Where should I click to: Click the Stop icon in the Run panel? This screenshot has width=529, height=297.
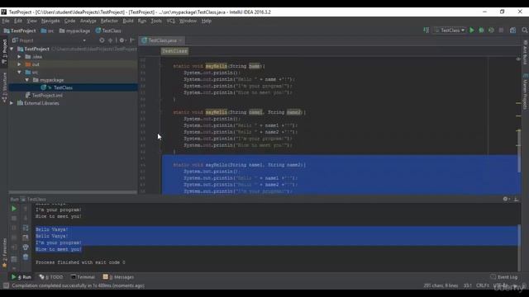click(14, 218)
